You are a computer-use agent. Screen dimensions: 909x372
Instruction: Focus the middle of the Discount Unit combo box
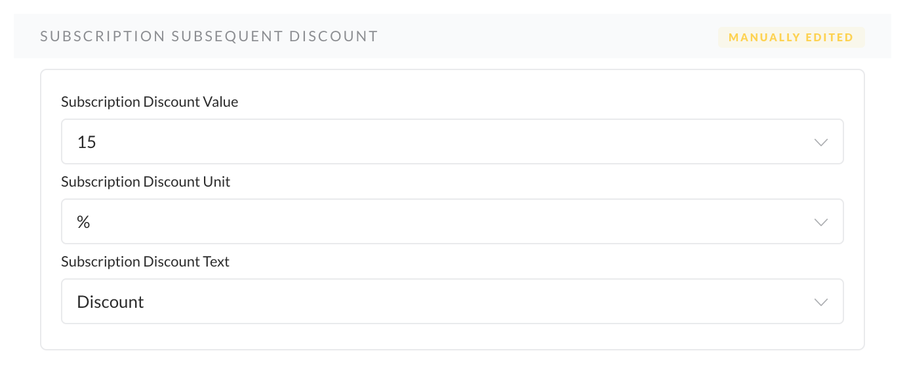pyautogui.click(x=453, y=222)
